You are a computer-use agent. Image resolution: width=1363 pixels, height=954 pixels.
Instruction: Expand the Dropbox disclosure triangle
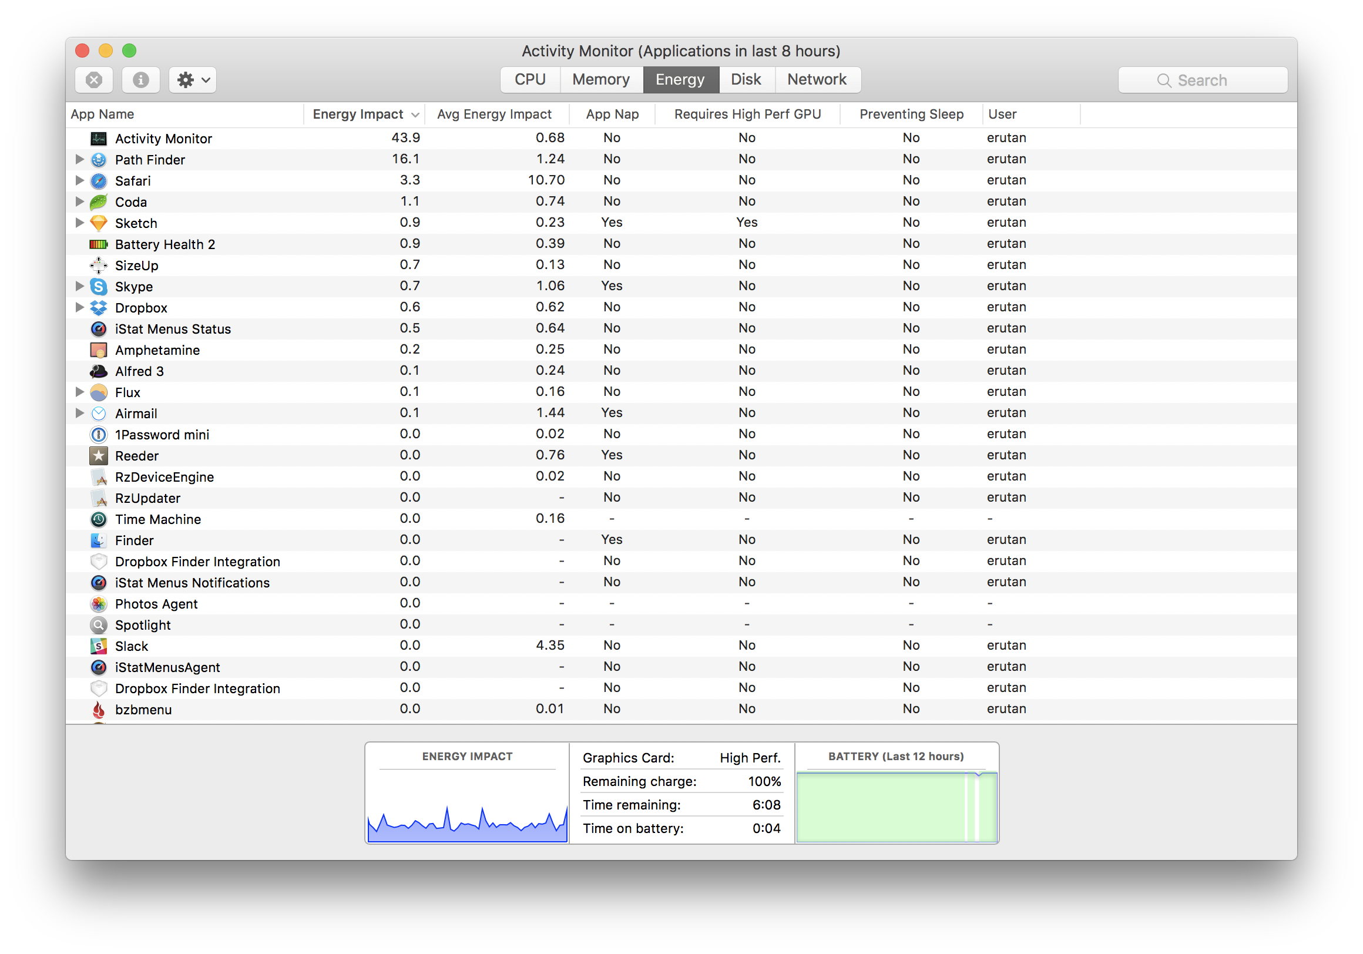79,307
